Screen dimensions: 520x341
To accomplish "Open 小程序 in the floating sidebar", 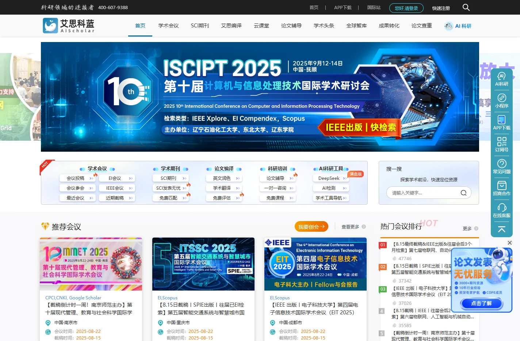I will point(502,101).
